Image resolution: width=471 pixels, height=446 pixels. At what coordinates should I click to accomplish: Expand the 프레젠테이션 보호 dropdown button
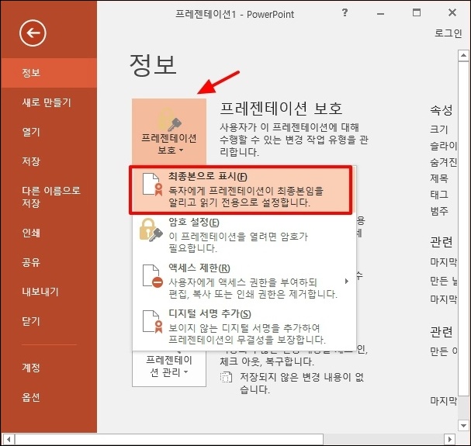tap(169, 132)
